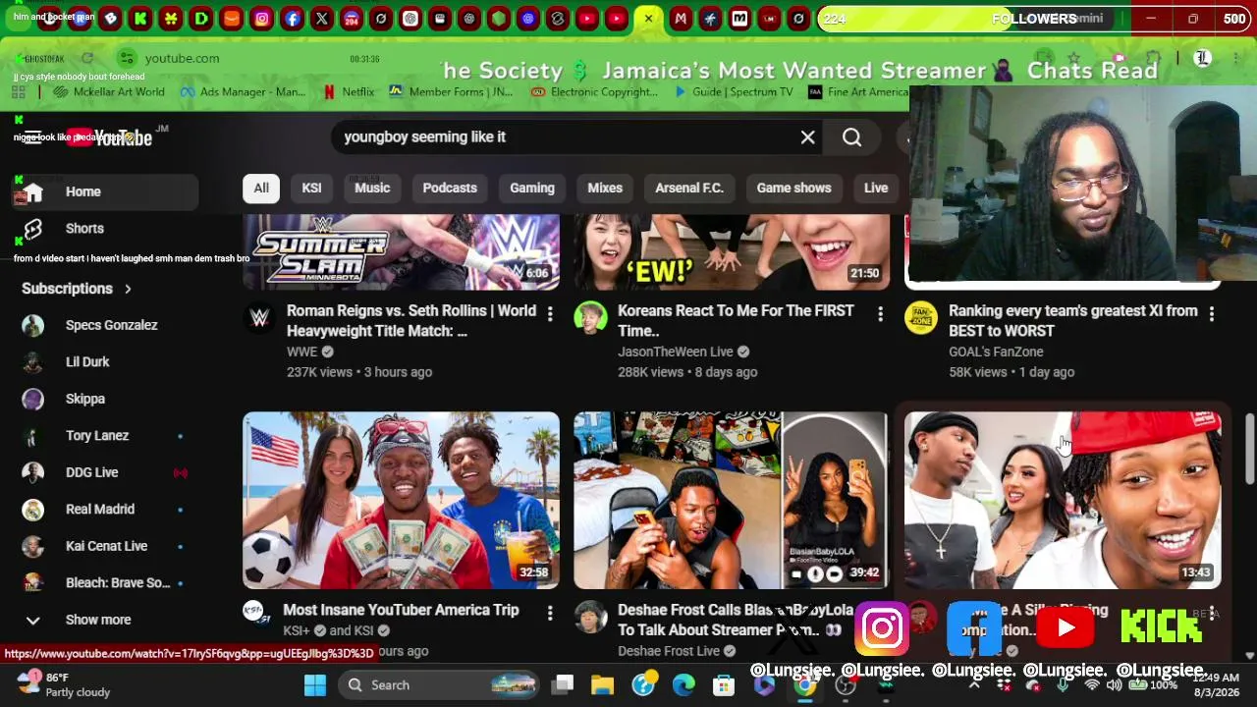Close the active browser tab
The height and width of the screenshot is (707, 1257).
tap(648, 19)
